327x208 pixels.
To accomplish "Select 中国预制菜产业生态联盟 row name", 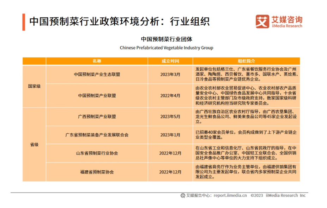I will point(97,75).
